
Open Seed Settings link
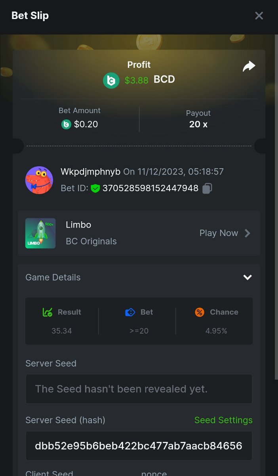pos(223,420)
